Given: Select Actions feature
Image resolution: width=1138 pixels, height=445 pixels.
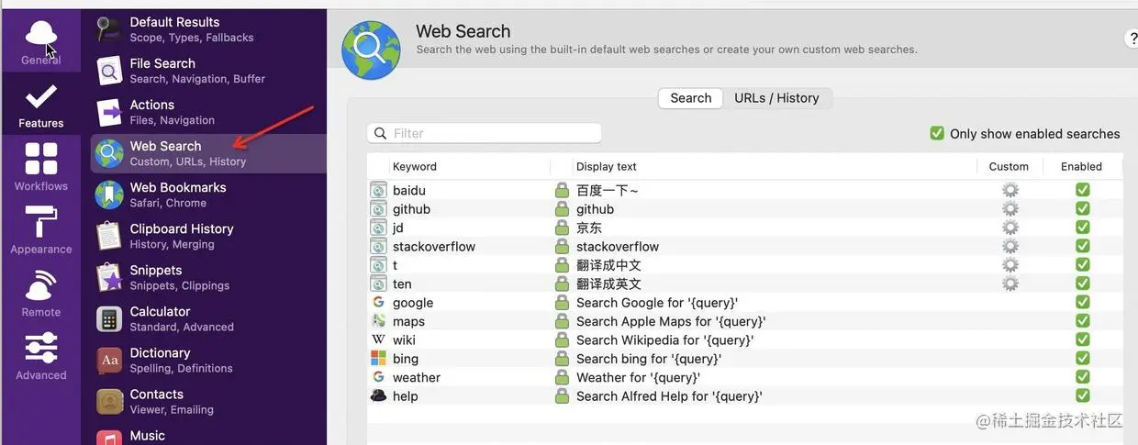Looking at the screenshot, I should [208, 112].
